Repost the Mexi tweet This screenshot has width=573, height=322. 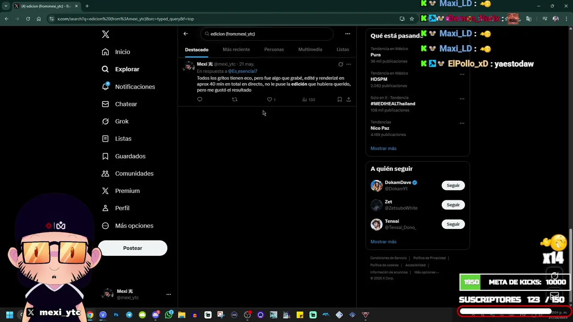235,100
